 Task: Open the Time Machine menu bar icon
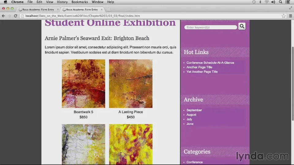click(254, 2)
